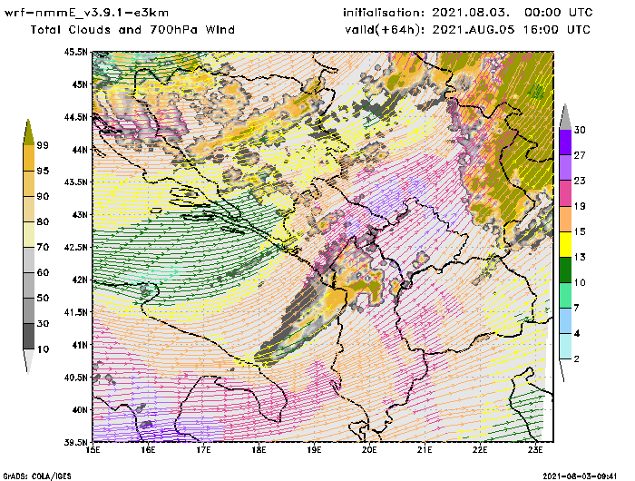
Task: Click the model name 'wrf-nmmE_v3.9.1-e3km'
Action: point(86,13)
